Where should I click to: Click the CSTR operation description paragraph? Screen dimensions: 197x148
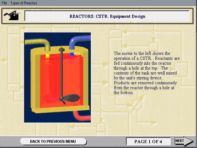pyautogui.click(x=147, y=73)
